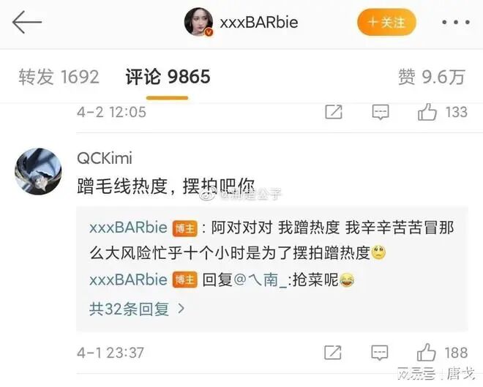This screenshot has width=483, height=387.
Task: View QCKimi's profile picture
Action: (38, 171)
